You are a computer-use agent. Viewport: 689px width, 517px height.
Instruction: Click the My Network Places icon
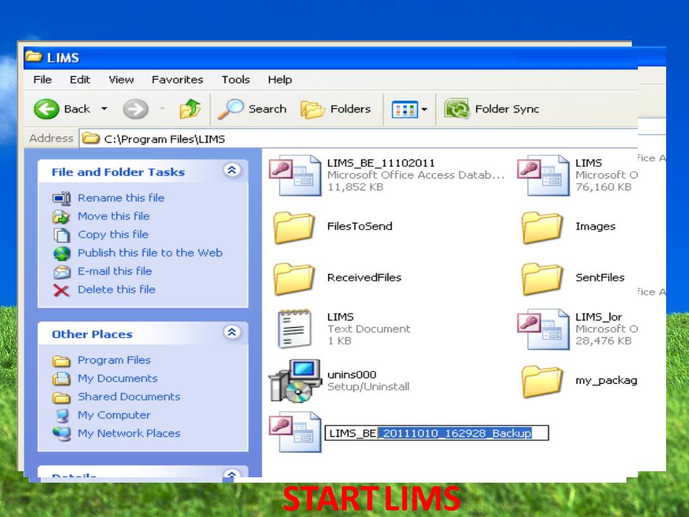click(x=62, y=434)
